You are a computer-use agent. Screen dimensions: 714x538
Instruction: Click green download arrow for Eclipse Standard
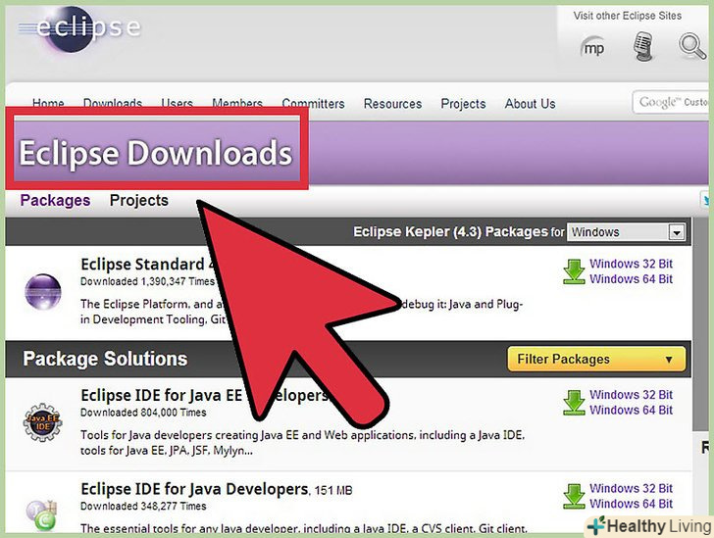point(574,271)
